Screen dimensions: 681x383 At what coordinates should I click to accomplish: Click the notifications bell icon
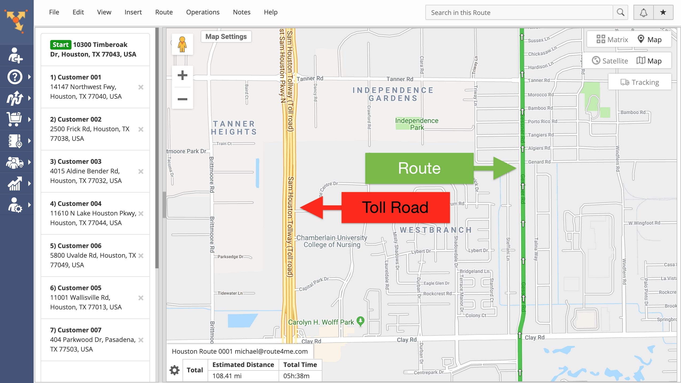coord(644,13)
